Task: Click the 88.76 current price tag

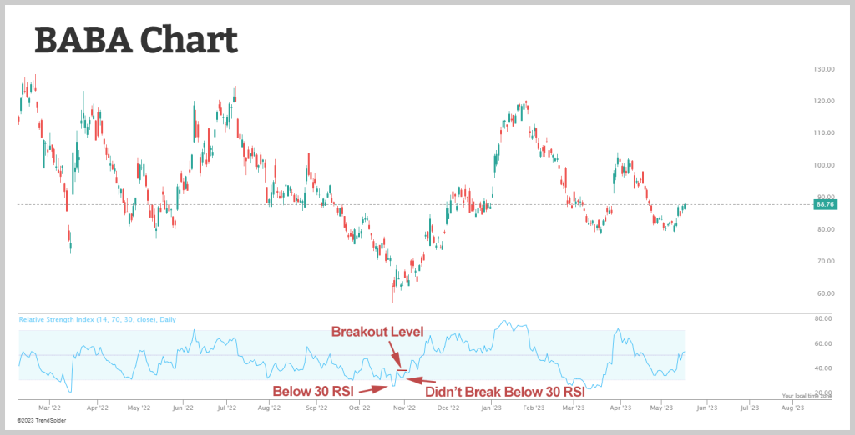Action: 824,204
